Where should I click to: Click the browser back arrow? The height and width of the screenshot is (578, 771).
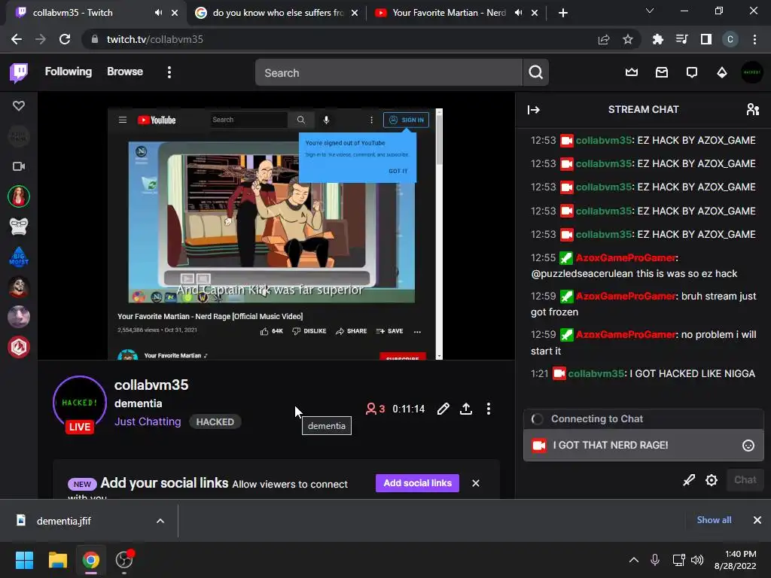(x=17, y=39)
